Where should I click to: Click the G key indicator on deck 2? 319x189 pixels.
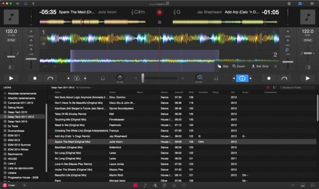click(177, 12)
